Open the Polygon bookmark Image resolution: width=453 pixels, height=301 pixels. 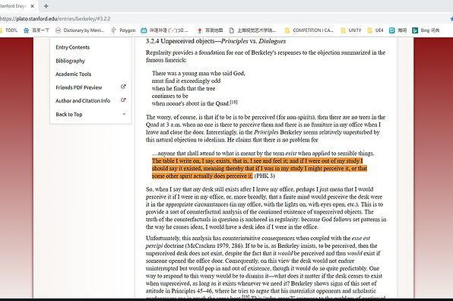[x=123, y=30]
